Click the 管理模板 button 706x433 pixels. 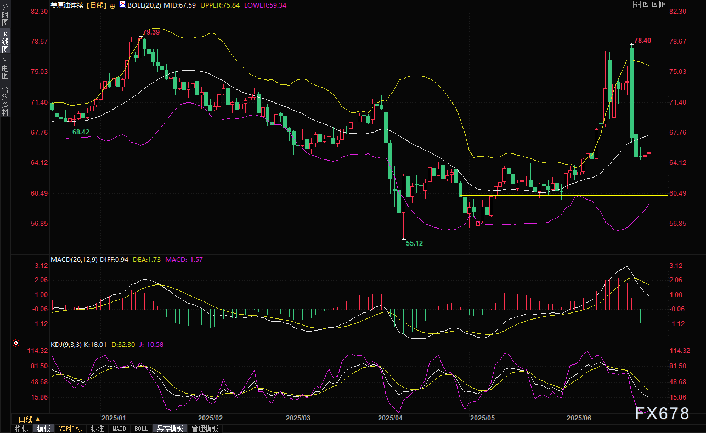pyautogui.click(x=205, y=429)
